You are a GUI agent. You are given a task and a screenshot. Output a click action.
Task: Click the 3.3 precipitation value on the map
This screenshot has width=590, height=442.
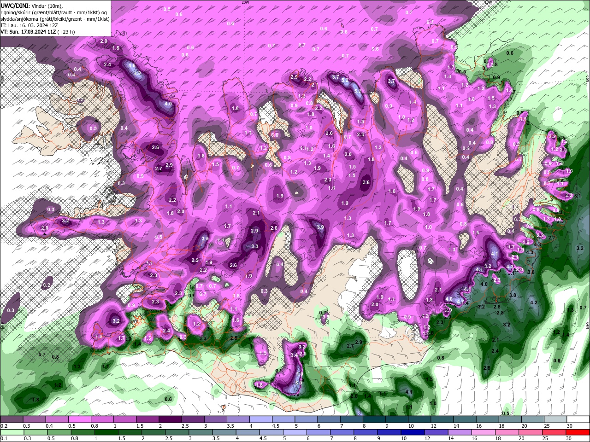255,246
